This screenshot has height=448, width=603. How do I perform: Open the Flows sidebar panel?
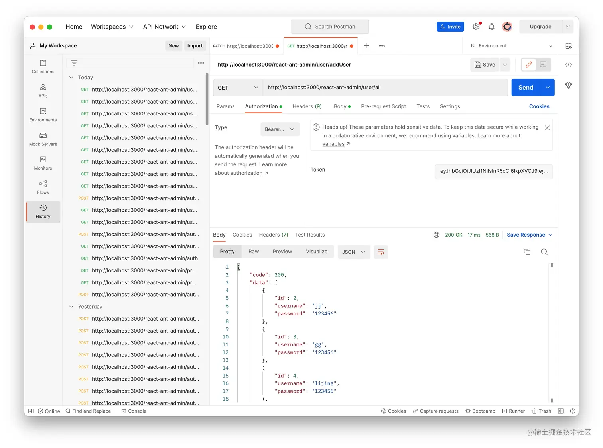tap(43, 187)
